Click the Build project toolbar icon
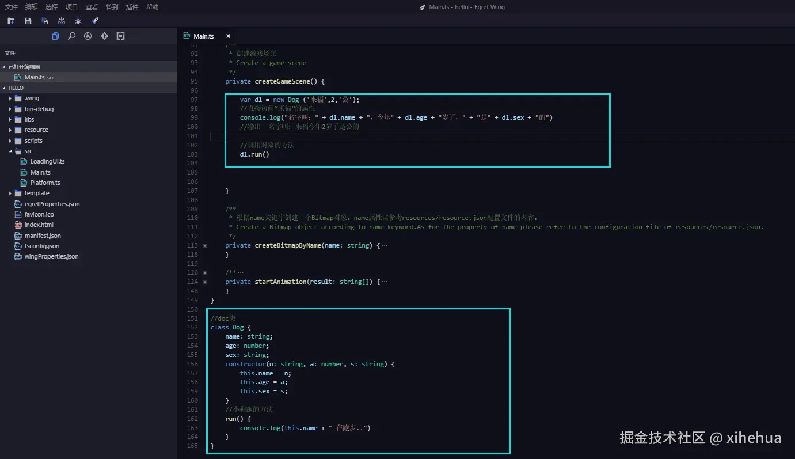 [x=62, y=21]
